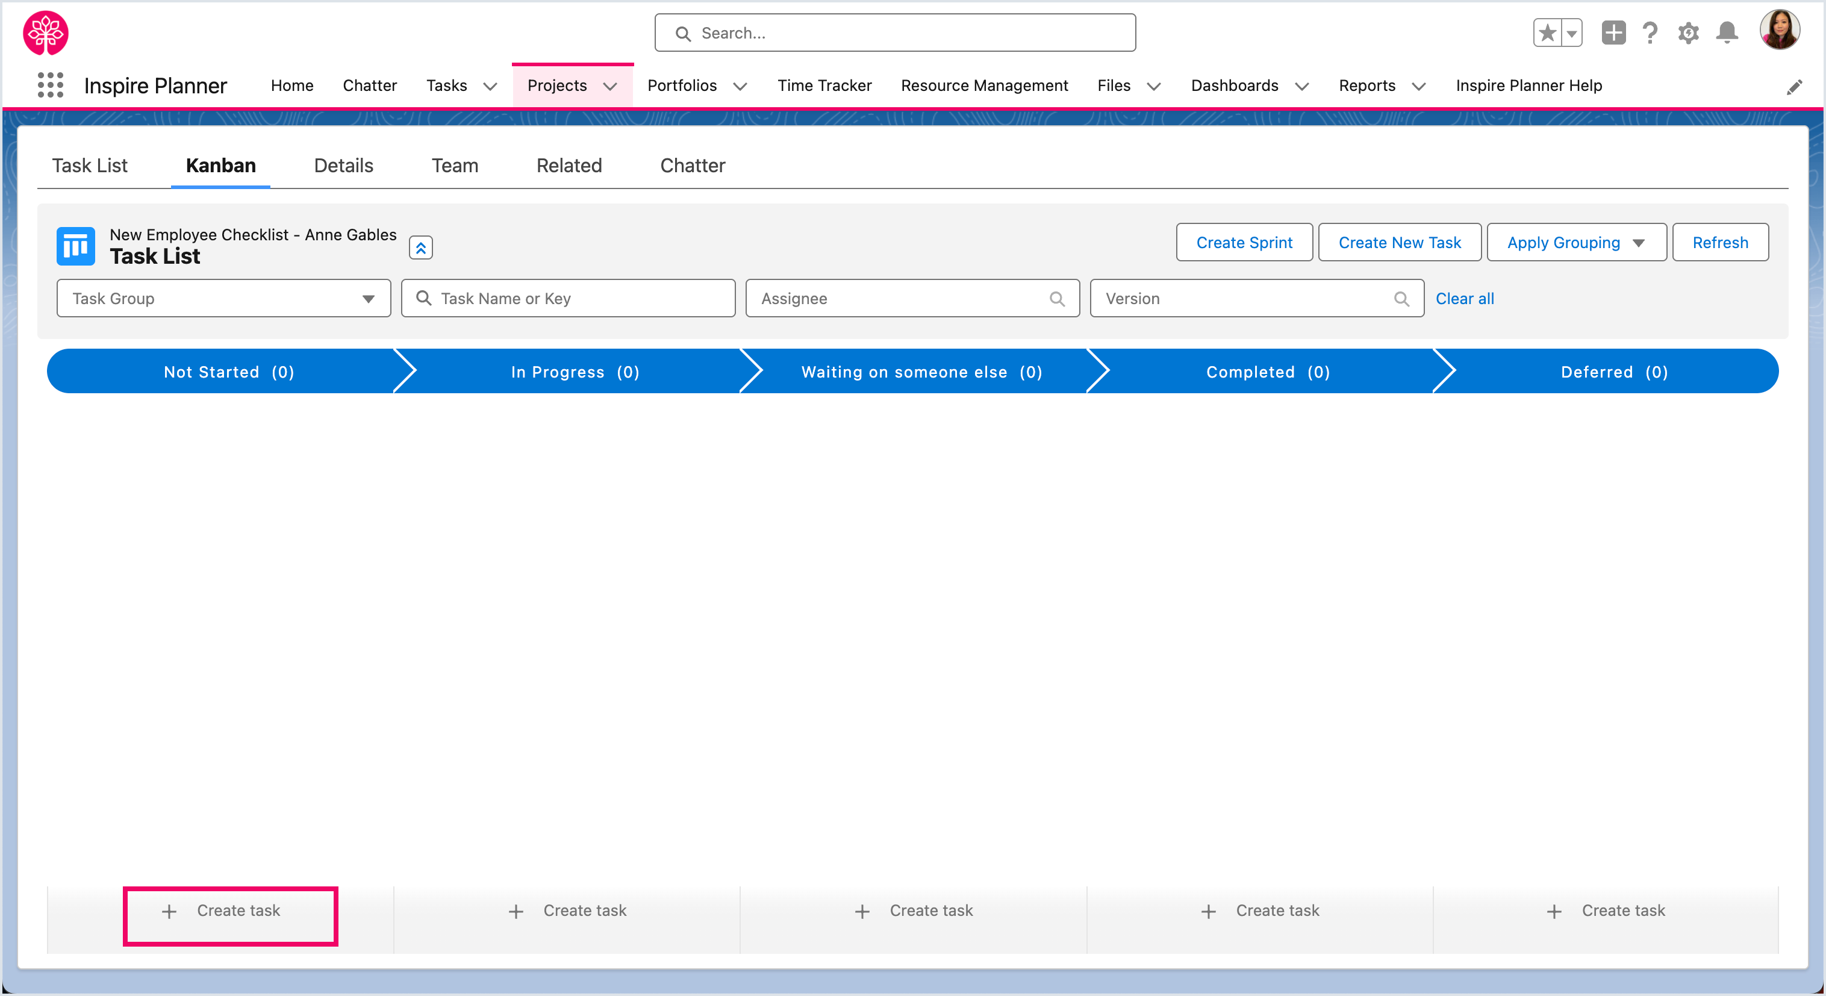This screenshot has width=1826, height=996.
Task: Click the edit navigation pencil icon
Action: click(x=1794, y=87)
